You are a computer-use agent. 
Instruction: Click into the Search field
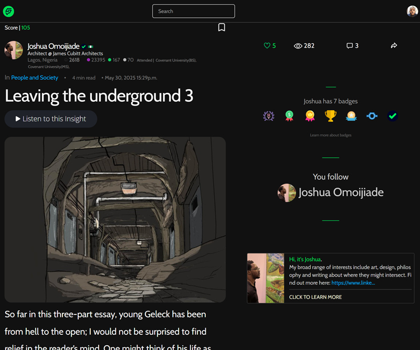(x=193, y=11)
